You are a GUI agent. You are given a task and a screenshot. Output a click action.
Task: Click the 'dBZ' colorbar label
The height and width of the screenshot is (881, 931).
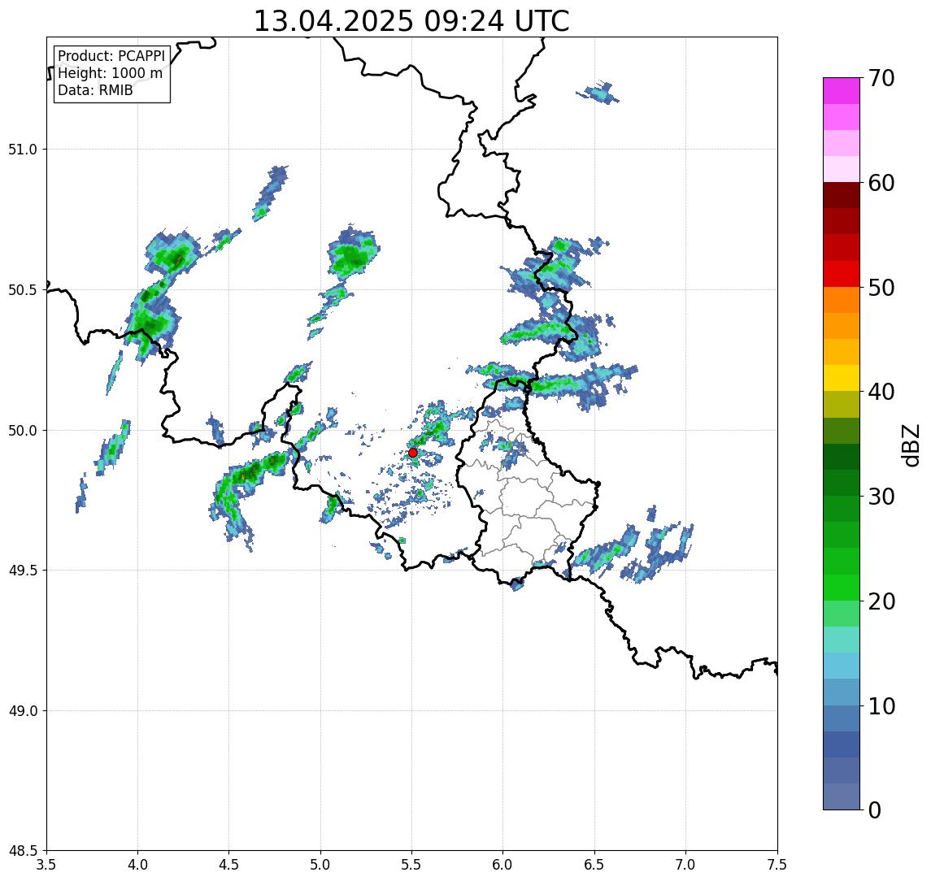910,445
